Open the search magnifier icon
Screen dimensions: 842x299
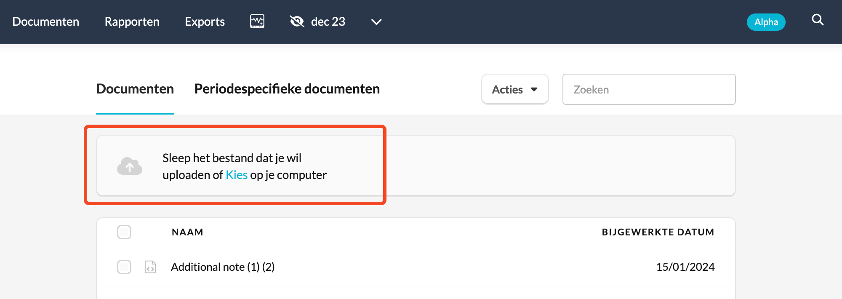tap(818, 20)
